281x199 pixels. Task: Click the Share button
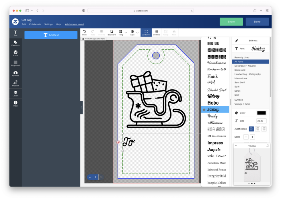[231, 22]
